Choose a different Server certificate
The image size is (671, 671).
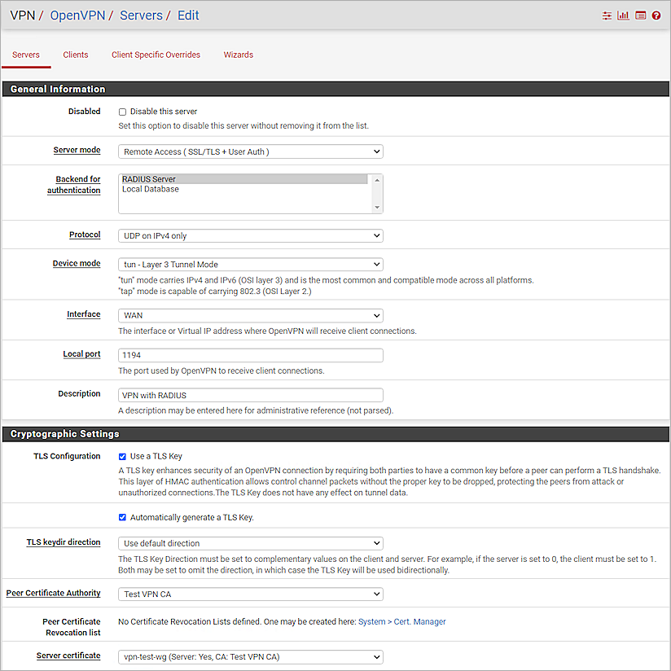(x=248, y=656)
